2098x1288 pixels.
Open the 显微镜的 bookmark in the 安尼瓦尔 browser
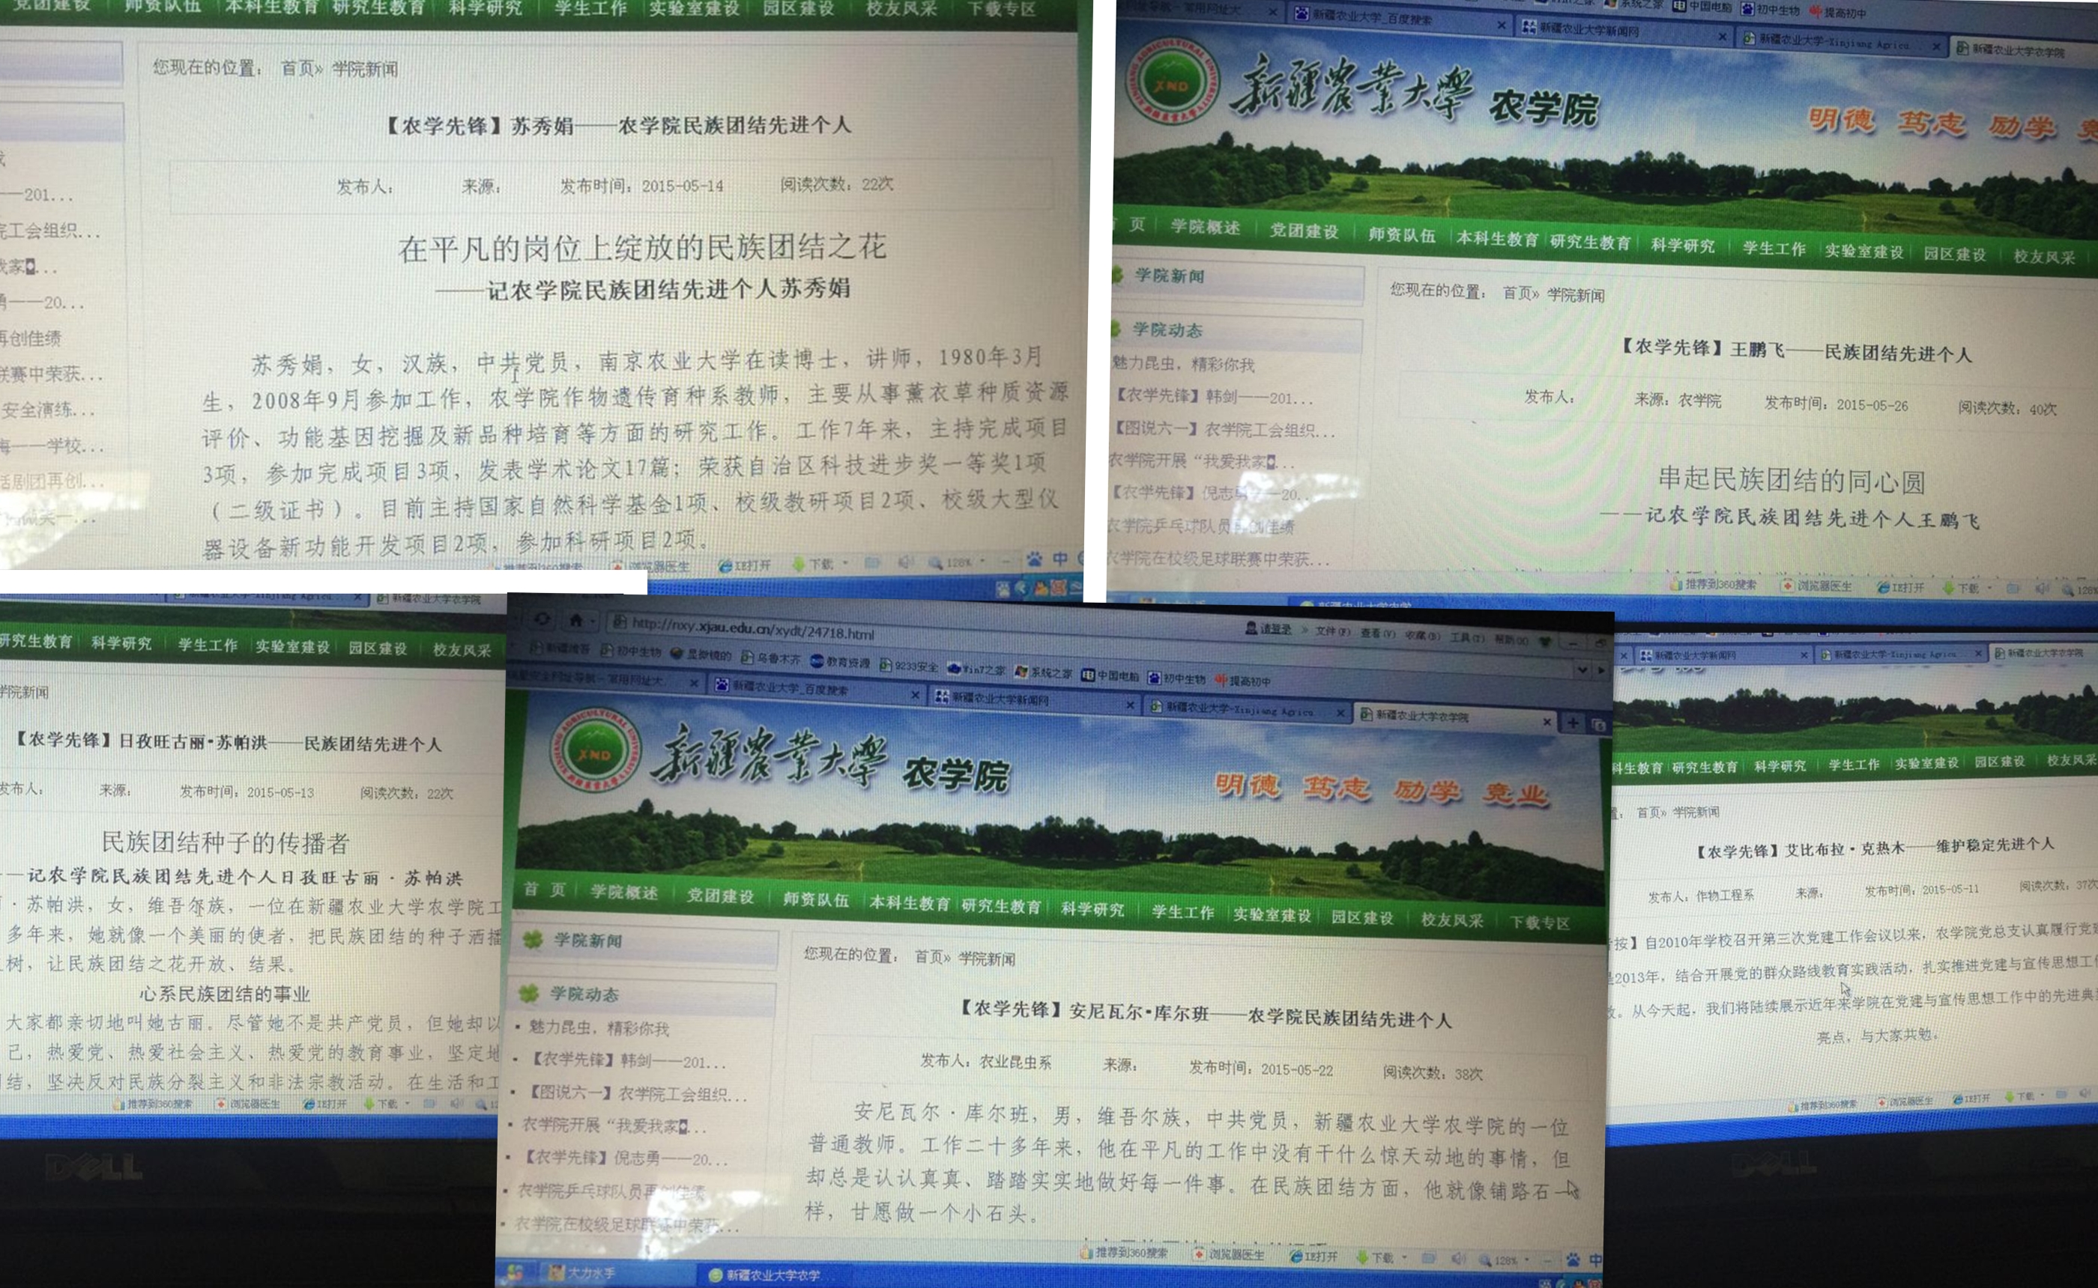(701, 654)
